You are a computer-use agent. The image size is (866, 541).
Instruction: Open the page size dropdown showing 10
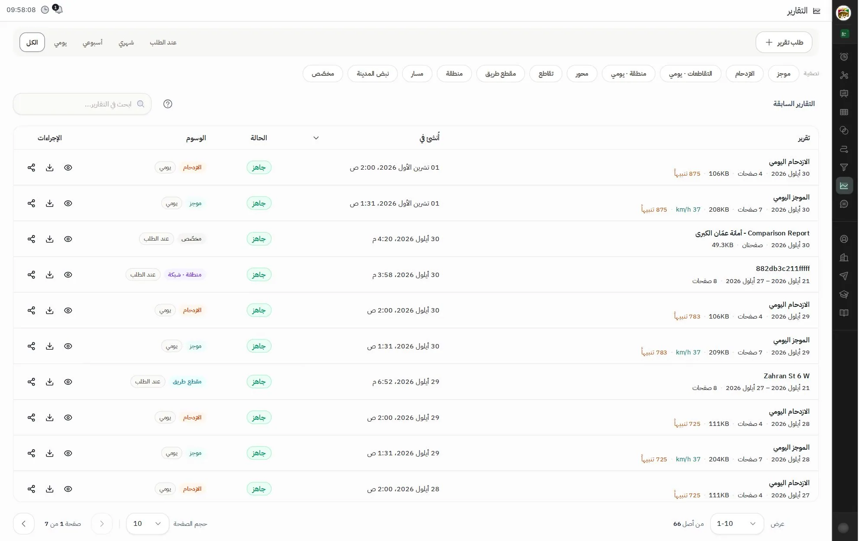click(148, 524)
